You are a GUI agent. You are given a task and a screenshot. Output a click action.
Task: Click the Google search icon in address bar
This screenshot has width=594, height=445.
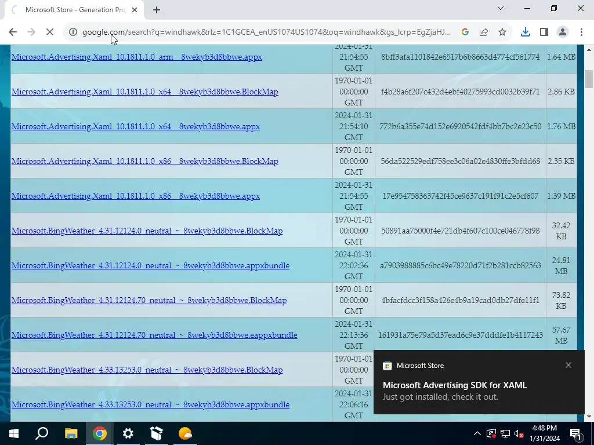465,32
